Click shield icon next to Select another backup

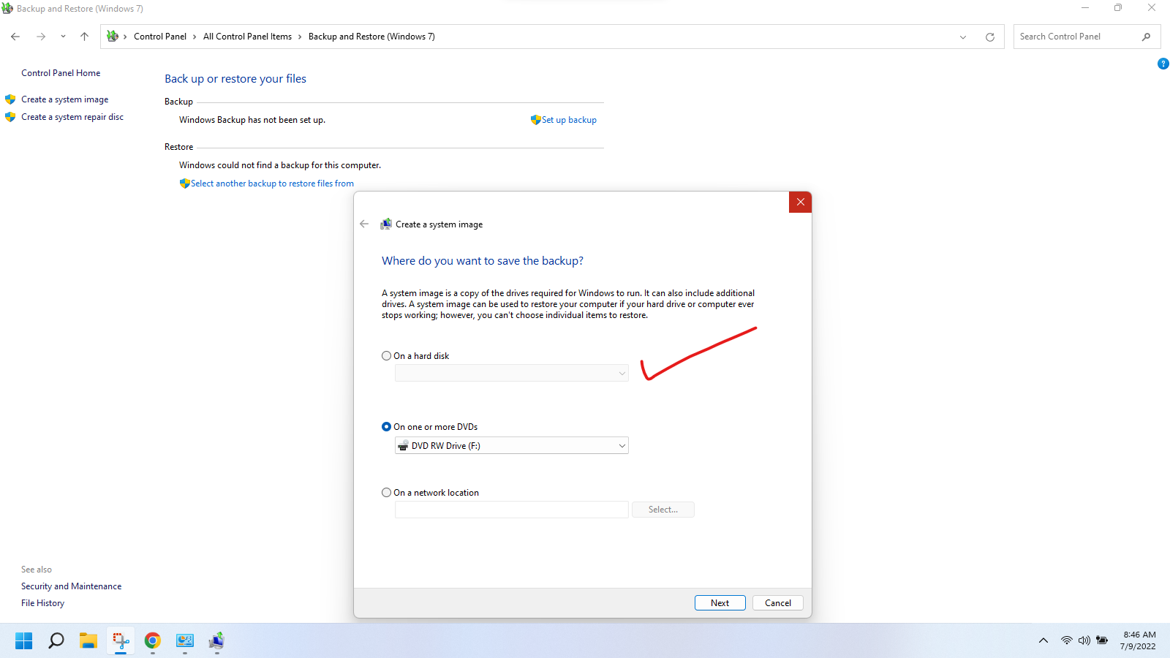pos(185,184)
